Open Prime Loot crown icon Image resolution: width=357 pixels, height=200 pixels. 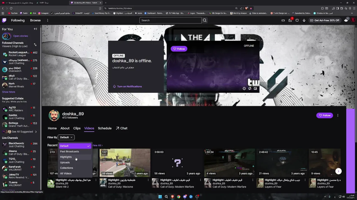(x=283, y=20)
